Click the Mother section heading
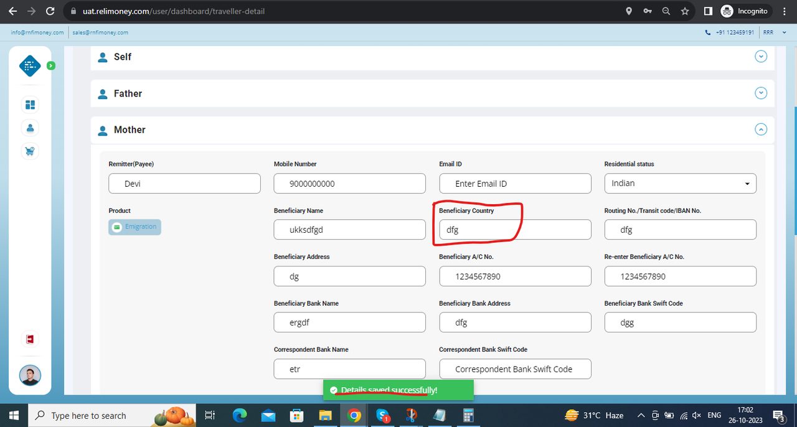The image size is (797, 427). tap(130, 129)
